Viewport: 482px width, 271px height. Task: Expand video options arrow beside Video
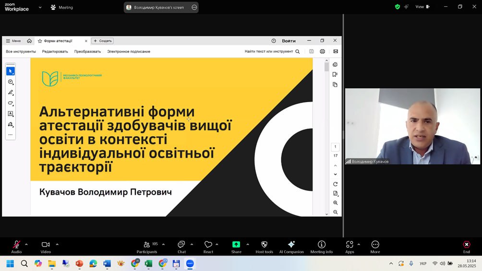coord(57,244)
